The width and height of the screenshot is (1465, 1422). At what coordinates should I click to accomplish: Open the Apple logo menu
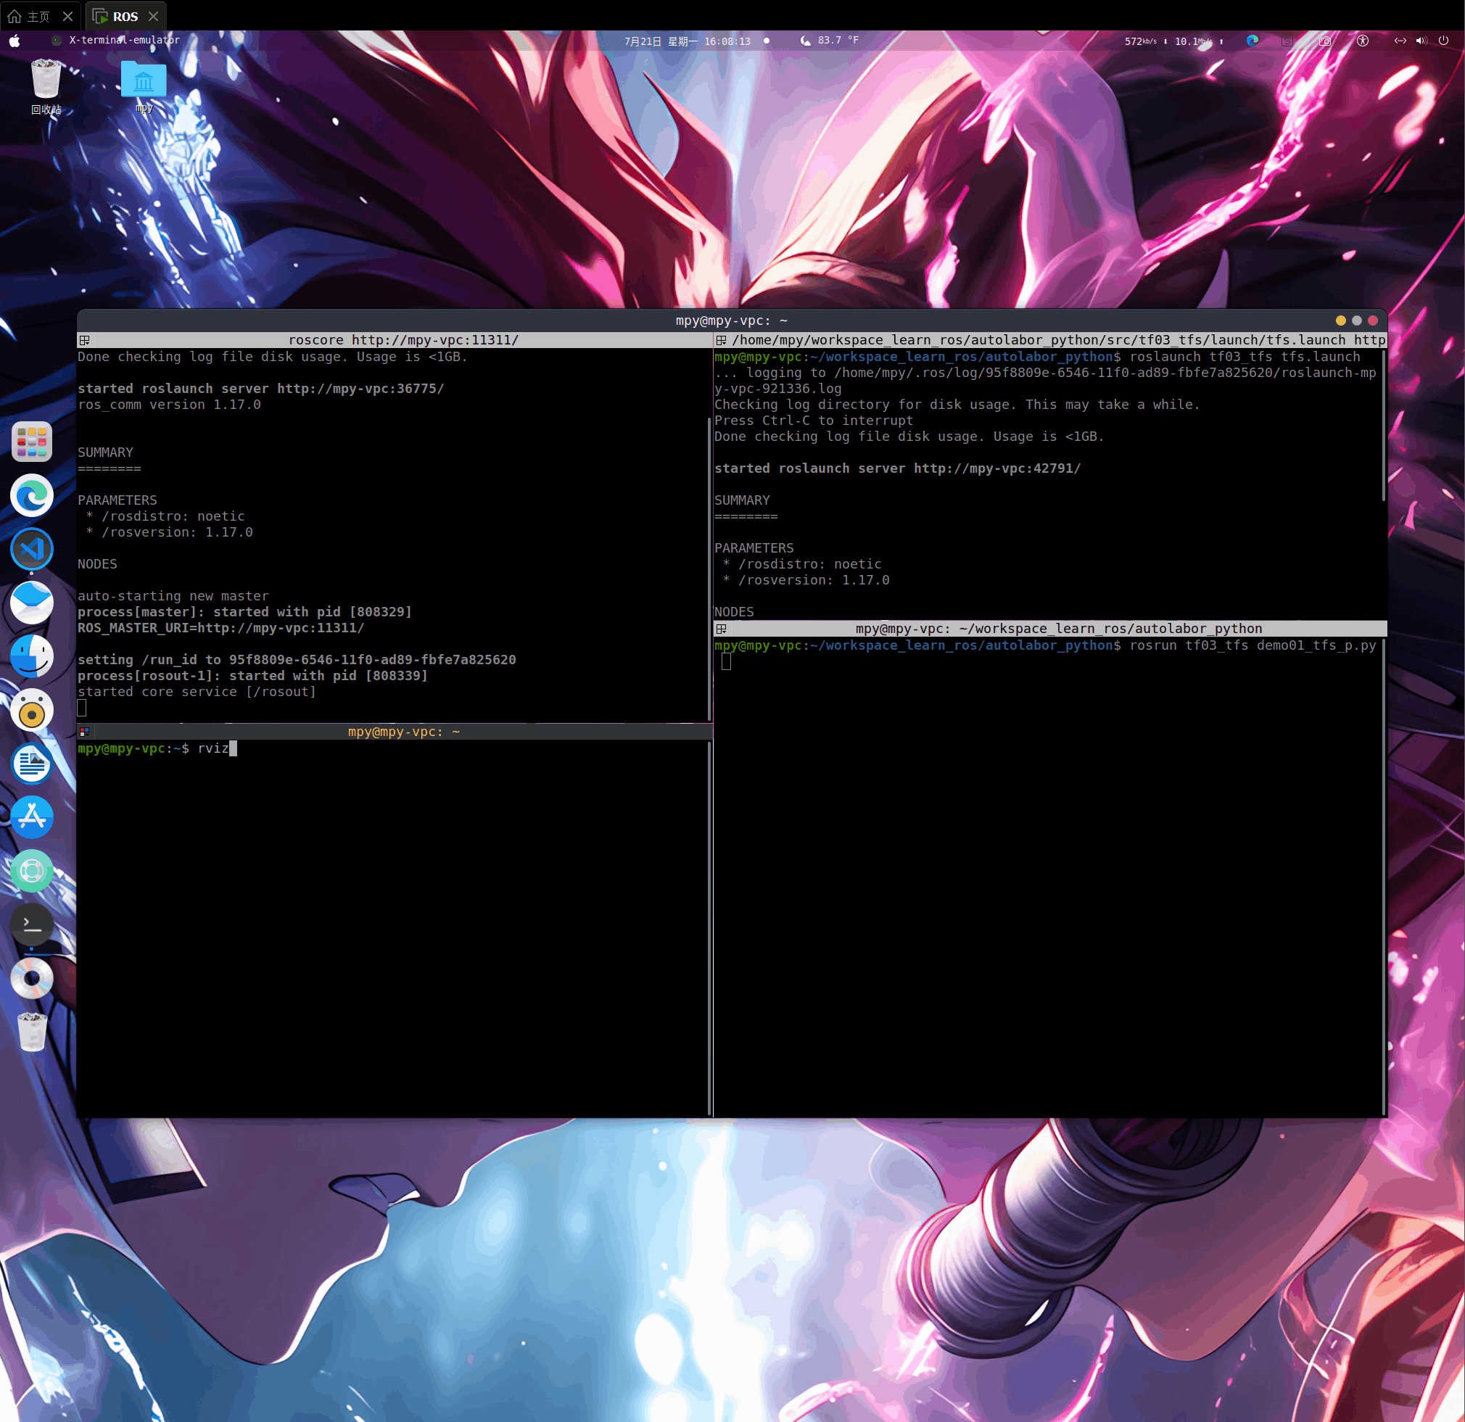15,41
